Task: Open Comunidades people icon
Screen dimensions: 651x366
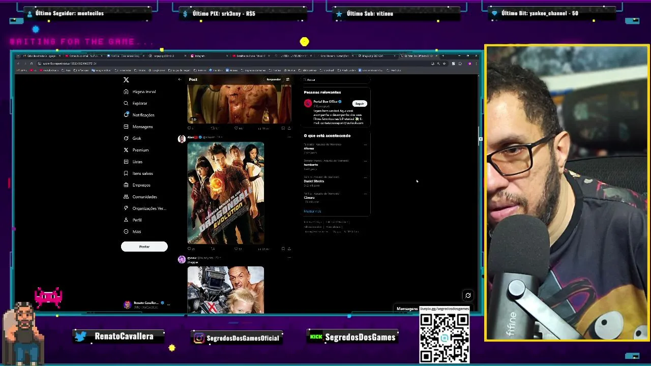Action: [x=126, y=197]
